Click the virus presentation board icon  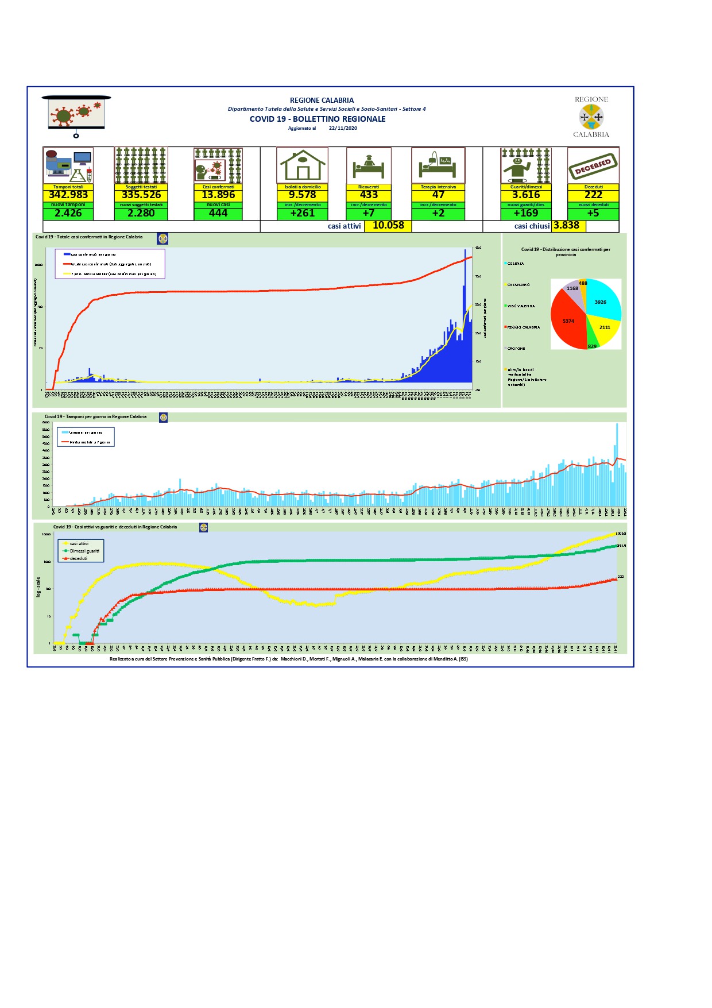[76, 115]
